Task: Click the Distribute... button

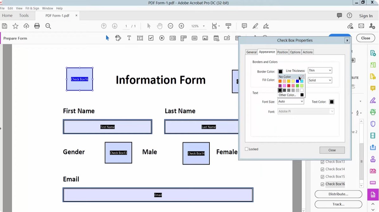Action: pyautogui.click(x=338, y=194)
